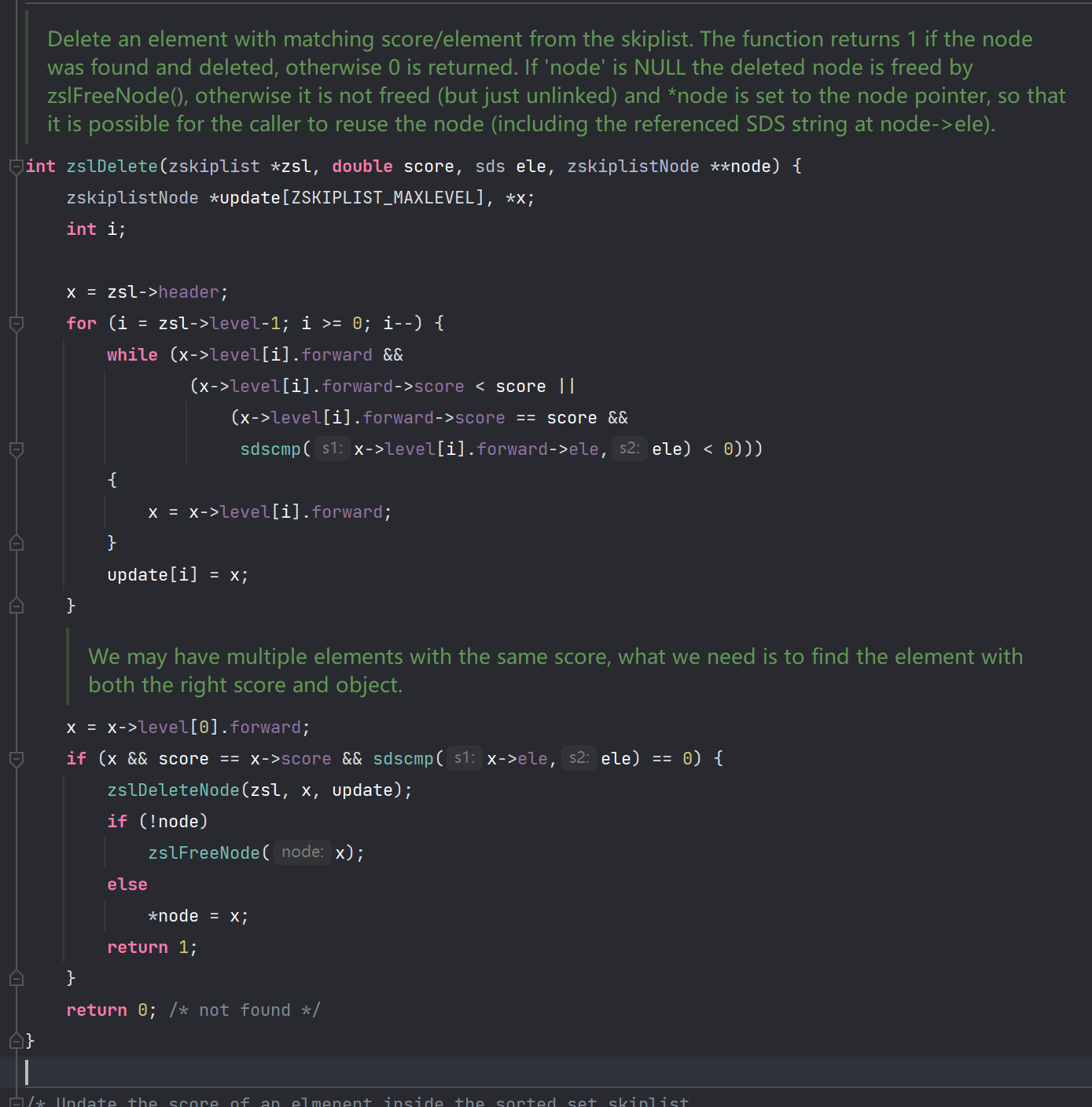The width and height of the screenshot is (1092, 1107).
Task: Click fold end marker below return 1
Action: click(x=16, y=979)
